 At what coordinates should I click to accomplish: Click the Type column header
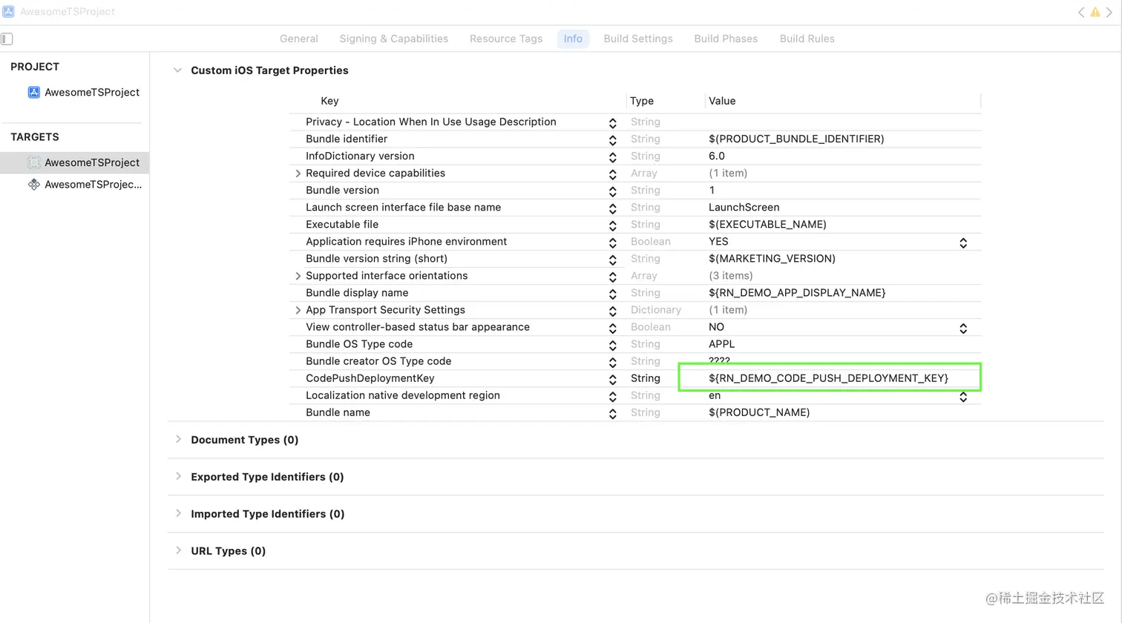[x=642, y=101]
